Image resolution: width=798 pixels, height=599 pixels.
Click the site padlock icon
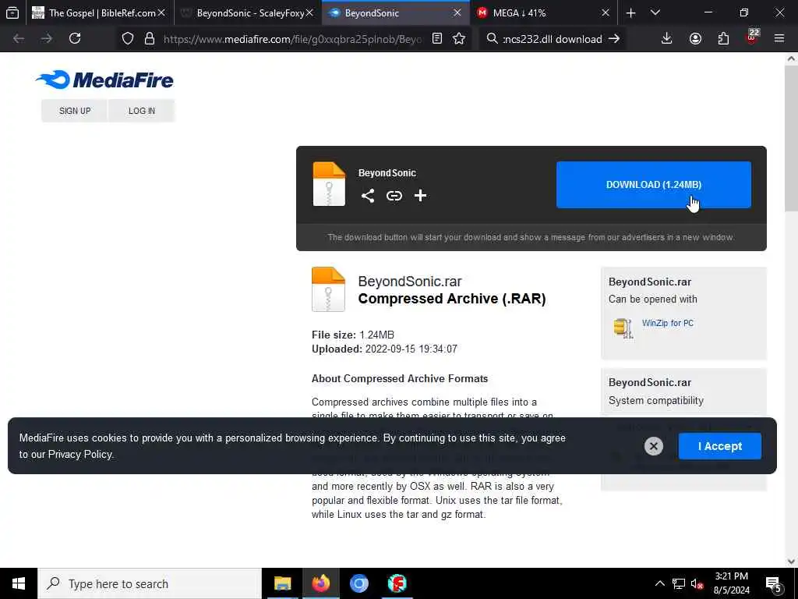pos(149,38)
